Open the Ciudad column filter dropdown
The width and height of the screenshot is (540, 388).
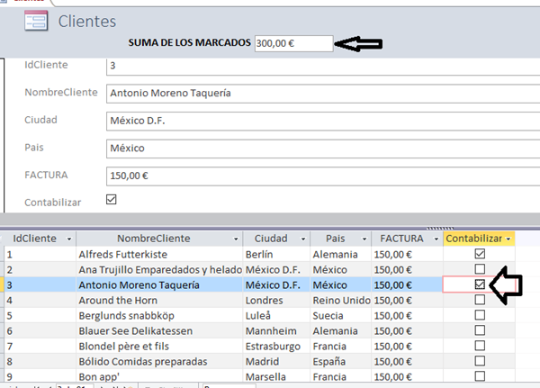click(x=301, y=239)
